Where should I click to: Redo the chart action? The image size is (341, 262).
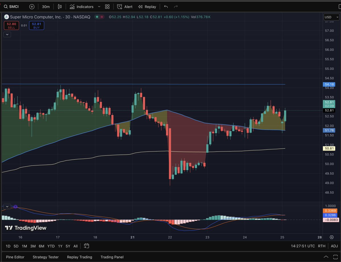coord(176,7)
